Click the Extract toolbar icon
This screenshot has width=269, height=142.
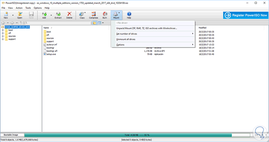(x=58, y=15)
